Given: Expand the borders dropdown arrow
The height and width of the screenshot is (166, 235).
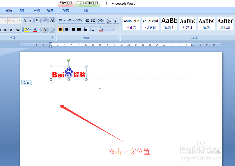Looking at the screenshot, I should point(113,29).
